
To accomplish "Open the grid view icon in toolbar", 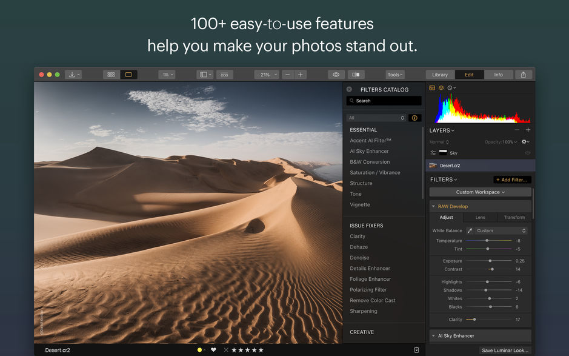I will pyautogui.click(x=110, y=73).
